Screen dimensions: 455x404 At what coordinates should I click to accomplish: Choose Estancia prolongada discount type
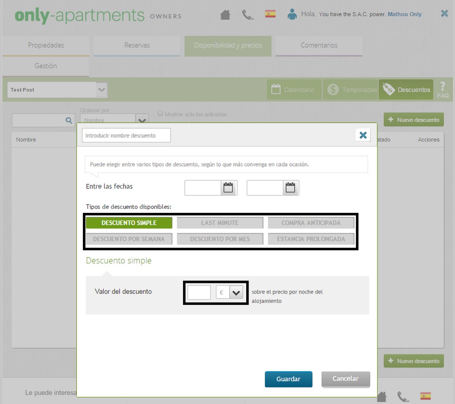tap(311, 239)
